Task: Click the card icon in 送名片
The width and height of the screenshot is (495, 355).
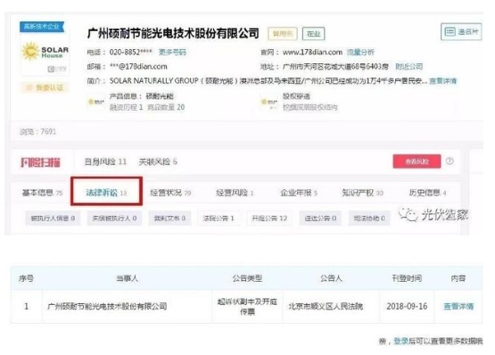Action: (x=450, y=31)
